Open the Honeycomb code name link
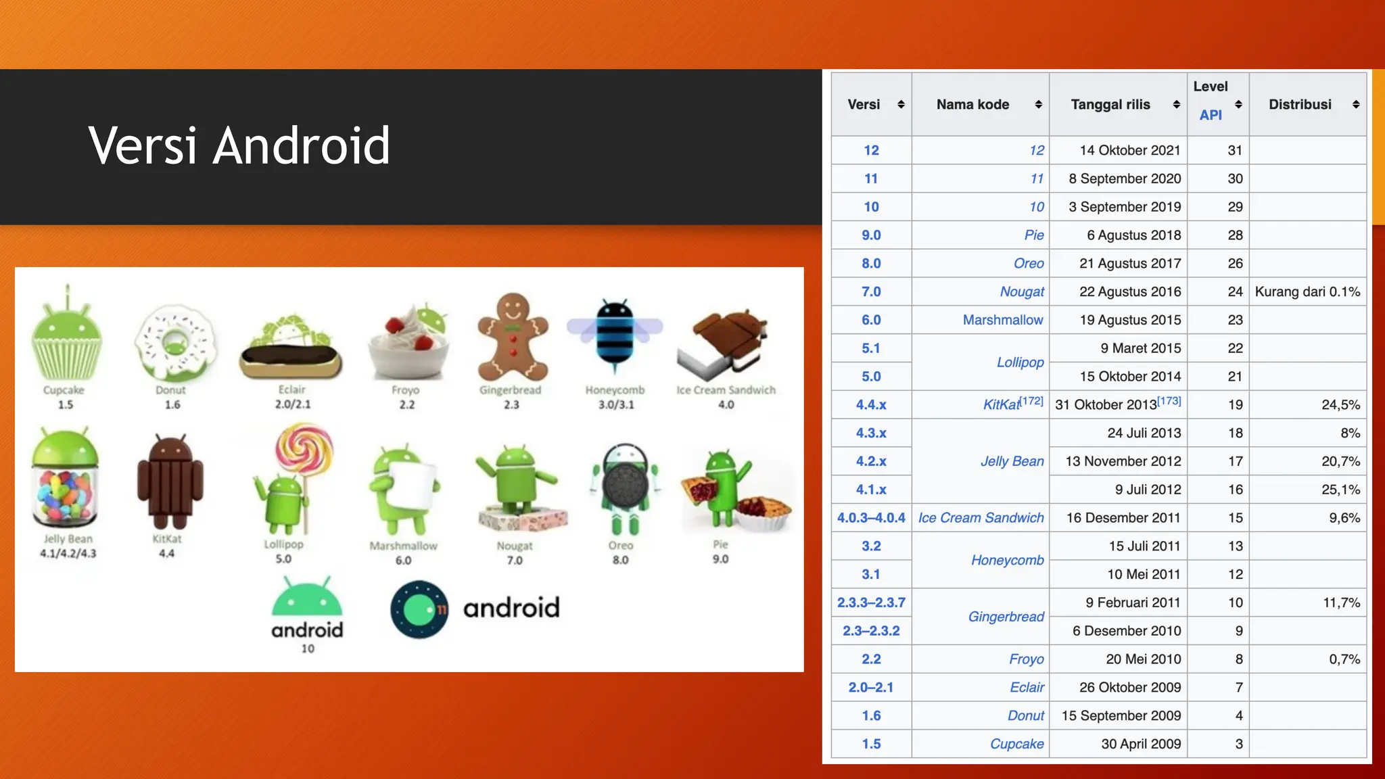The width and height of the screenshot is (1385, 779). (1008, 560)
